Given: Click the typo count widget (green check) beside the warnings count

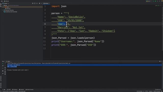Looking at the screenshot, I should tap(158, 6).
